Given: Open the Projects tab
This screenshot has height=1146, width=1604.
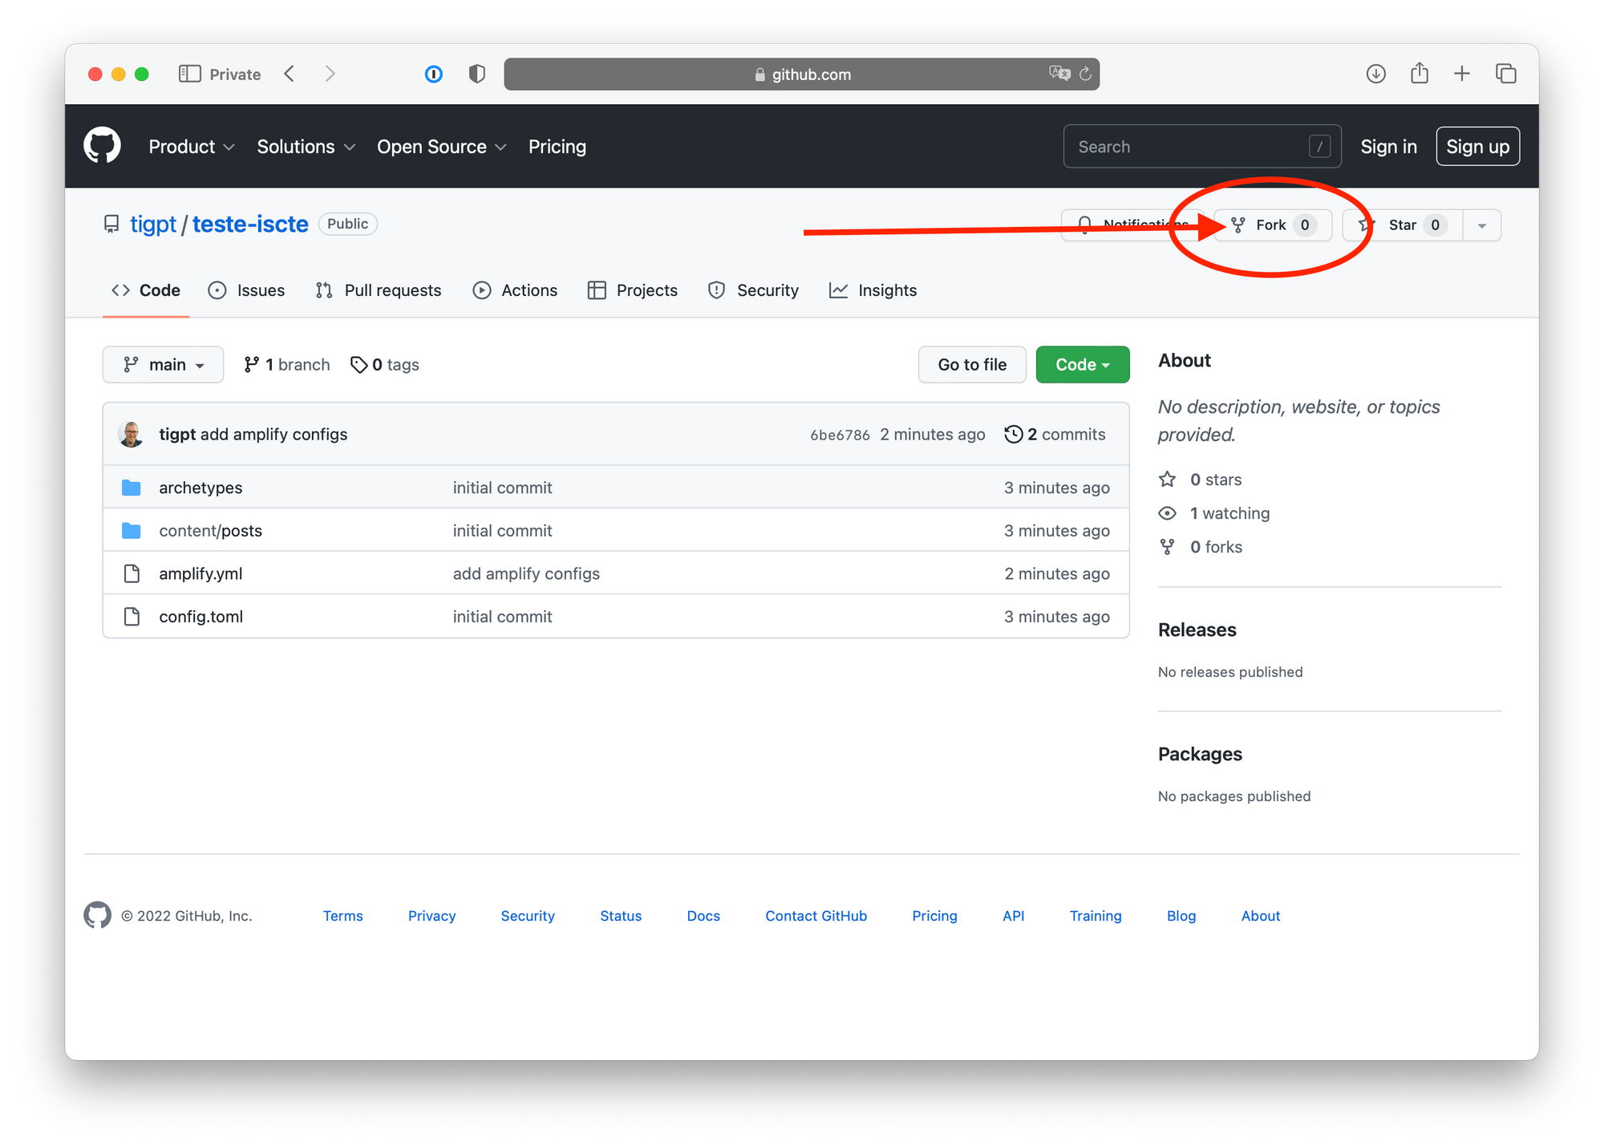Looking at the screenshot, I should [633, 290].
